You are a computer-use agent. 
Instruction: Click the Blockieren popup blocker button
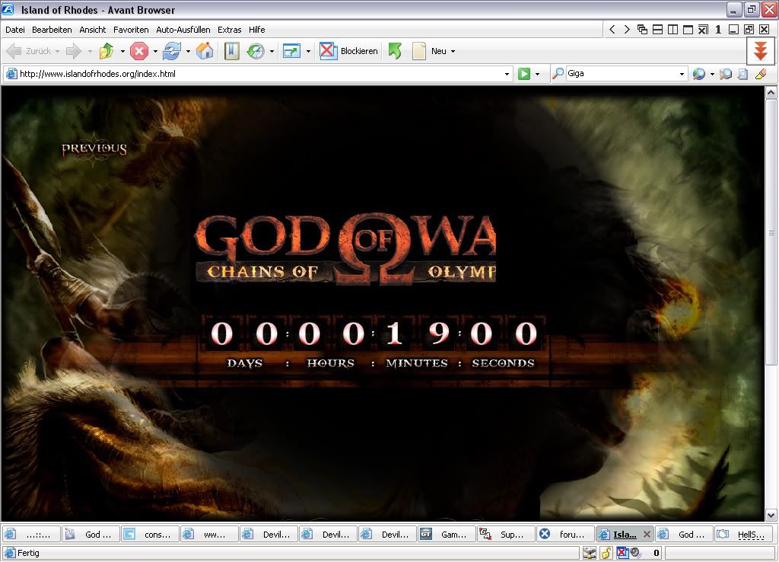[x=348, y=51]
